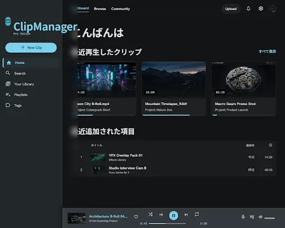Viewport: 285px width, 228px height.
Task: Open the VFX Overlay Pack 01 thumbnail
Action: coord(98,157)
